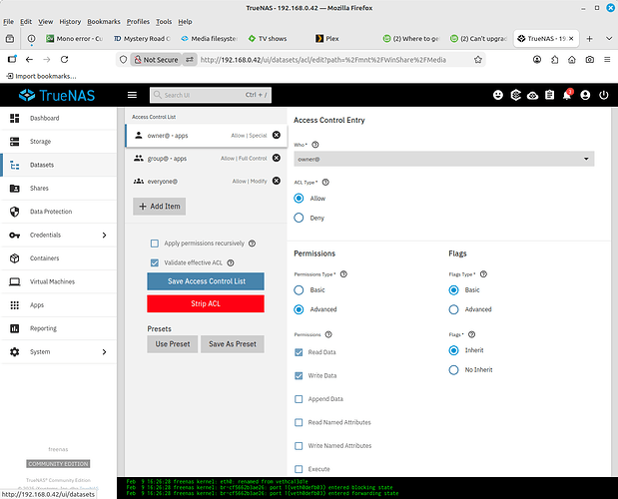Remove the group@ ACL entry
Viewport: 618px width, 499px height.
[277, 158]
